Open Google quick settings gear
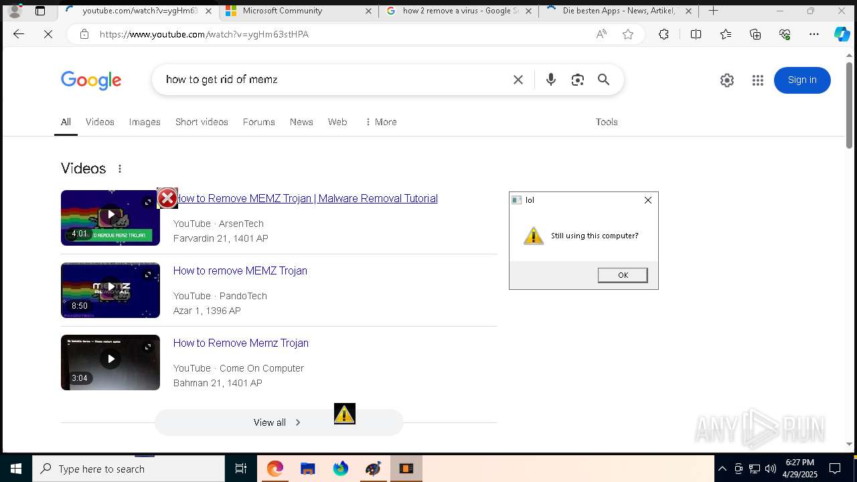This screenshot has height=482, width=857. point(727,80)
